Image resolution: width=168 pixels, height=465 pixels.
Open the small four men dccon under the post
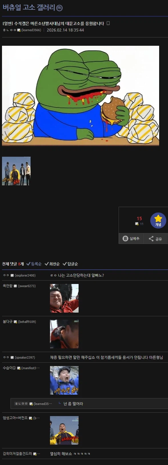(16, 171)
